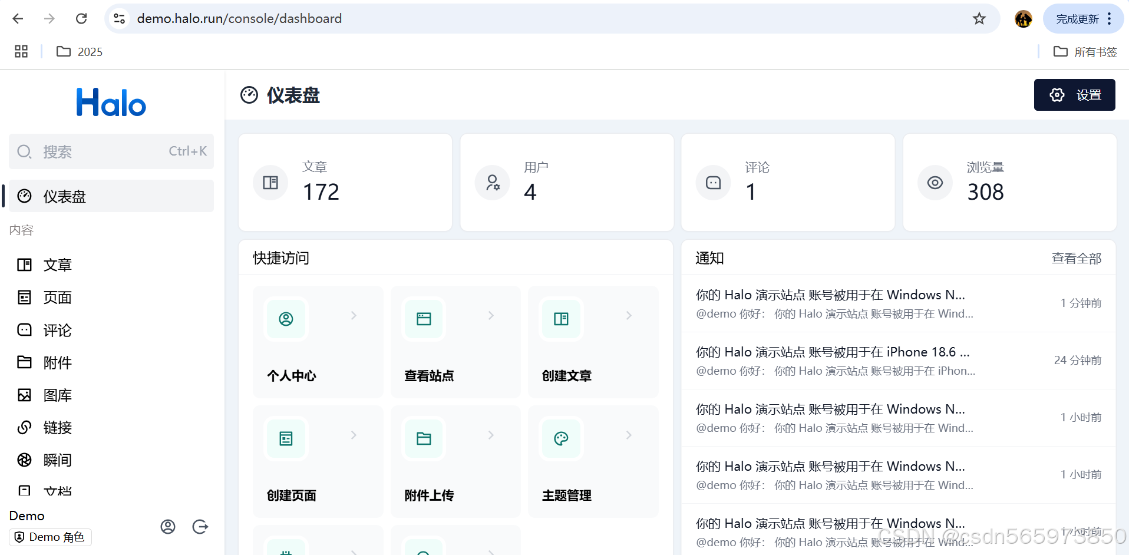Open 查看全部 to view all notifications

point(1076,258)
